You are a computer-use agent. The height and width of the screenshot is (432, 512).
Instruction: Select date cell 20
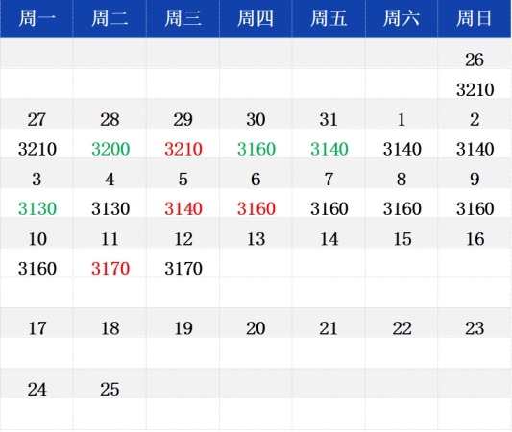click(256, 328)
